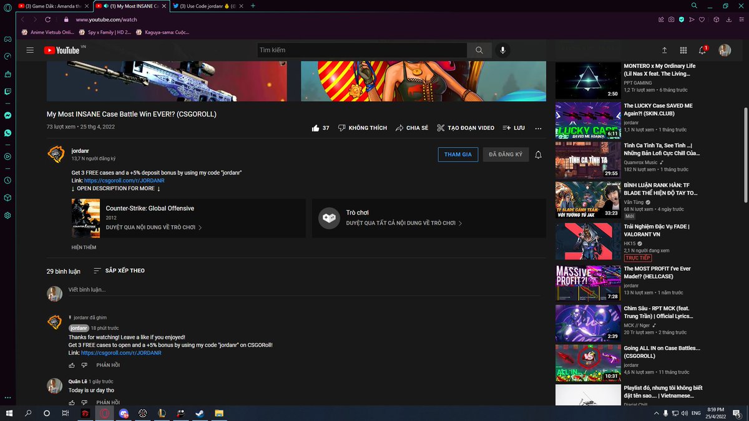The image size is (749, 421).
Task: Open Kaguya-sama bookmark
Action: coord(163,32)
